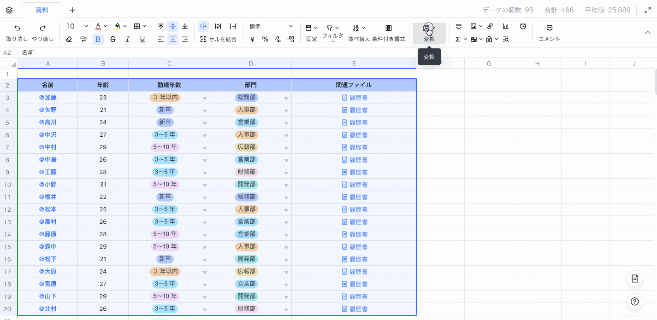Image resolution: width=657 pixels, height=320 pixels.
Task: Click the セルを結合 merge cells button
Action: click(219, 39)
